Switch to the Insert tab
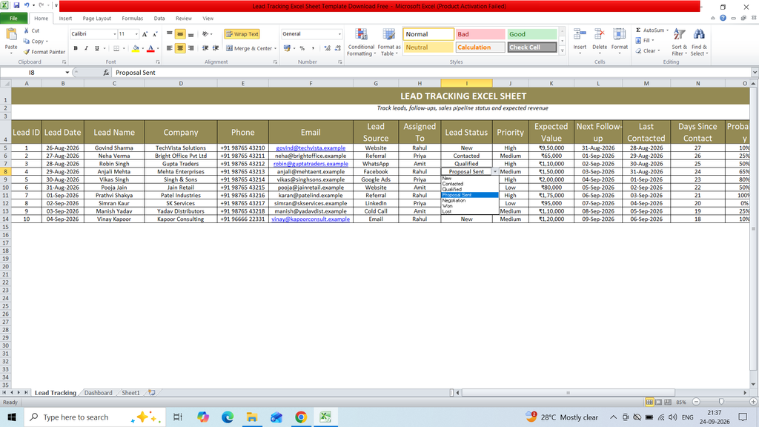The width and height of the screenshot is (759, 427). click(65, 19)
